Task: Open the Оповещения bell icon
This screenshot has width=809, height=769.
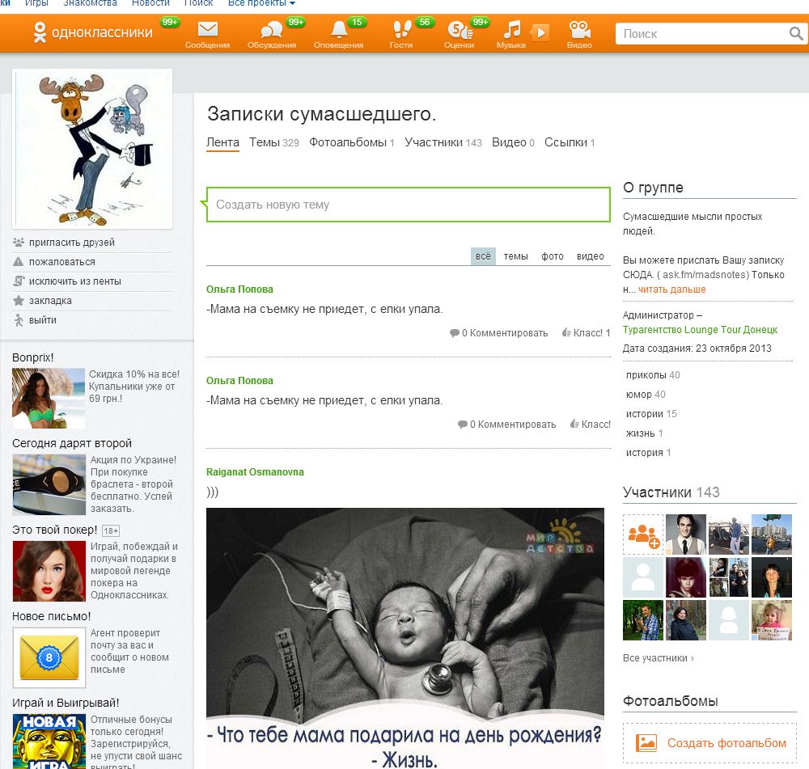Action: [339, 29]
